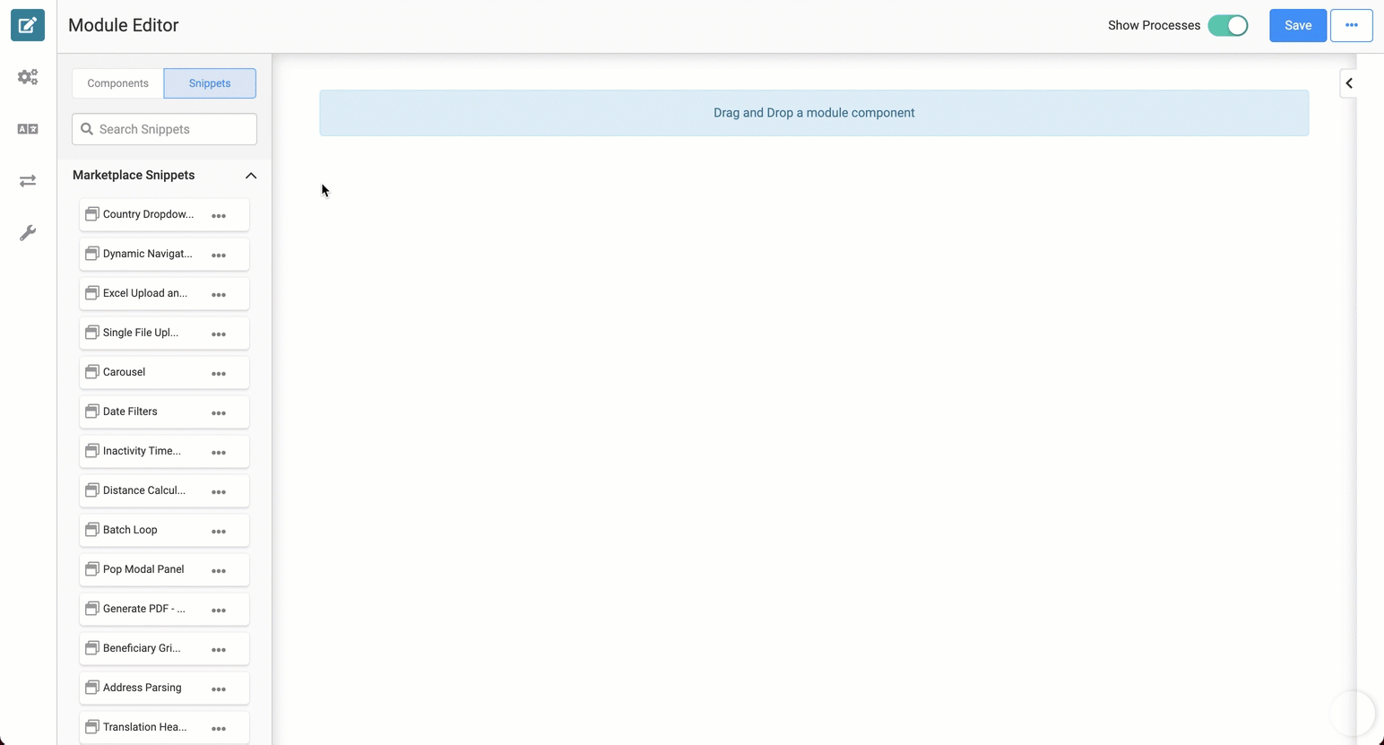
Task: Expand the right side panel chevron
Action: pos(1348,83)
